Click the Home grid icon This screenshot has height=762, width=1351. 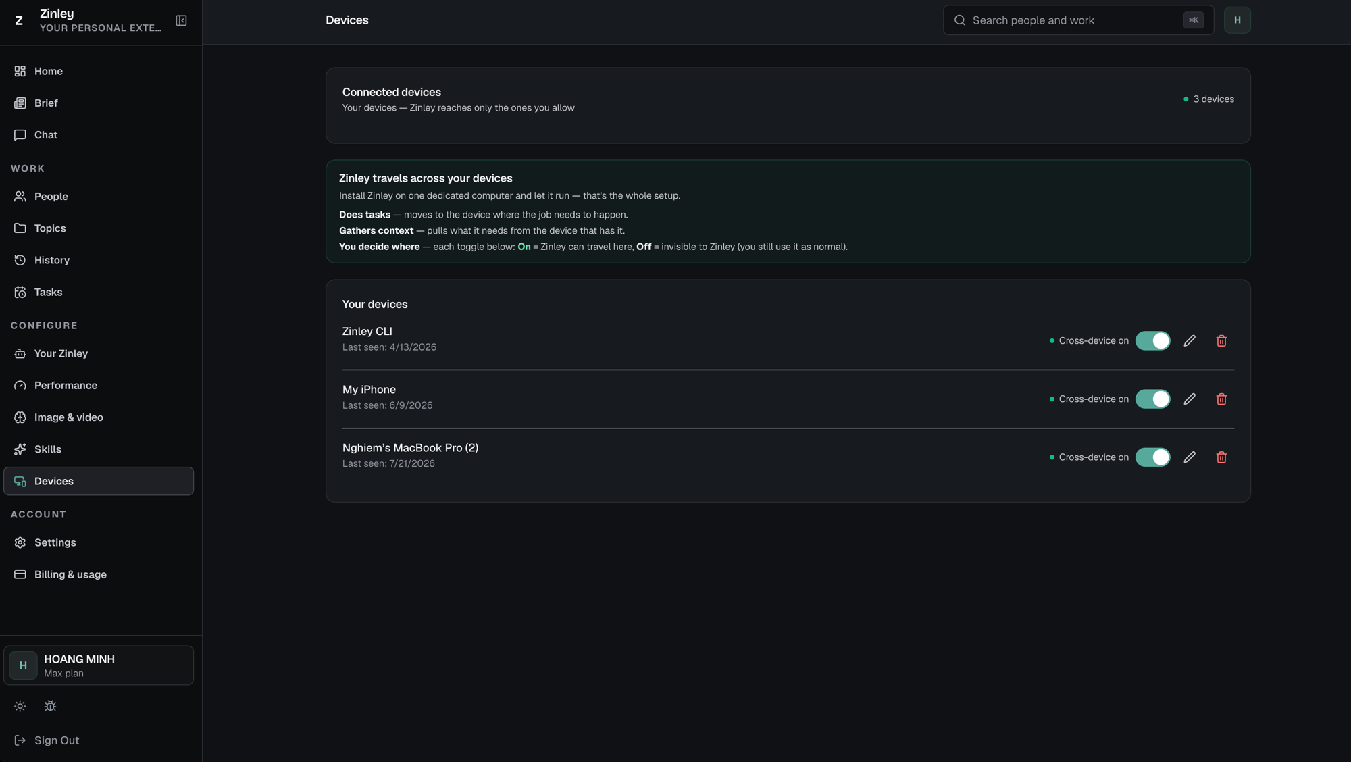tap(20, 71)
